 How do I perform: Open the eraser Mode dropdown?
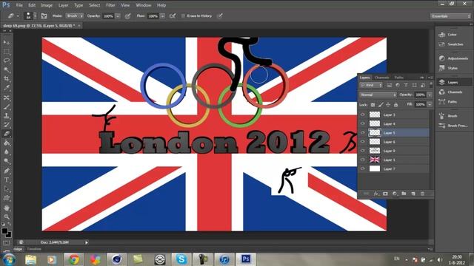pyautogui.click(x=74, y=16)
